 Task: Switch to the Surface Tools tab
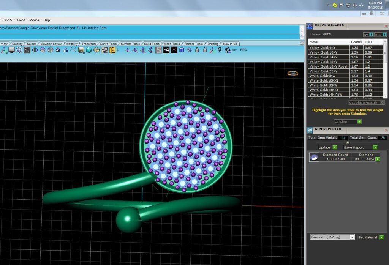(x=130, y=44)
